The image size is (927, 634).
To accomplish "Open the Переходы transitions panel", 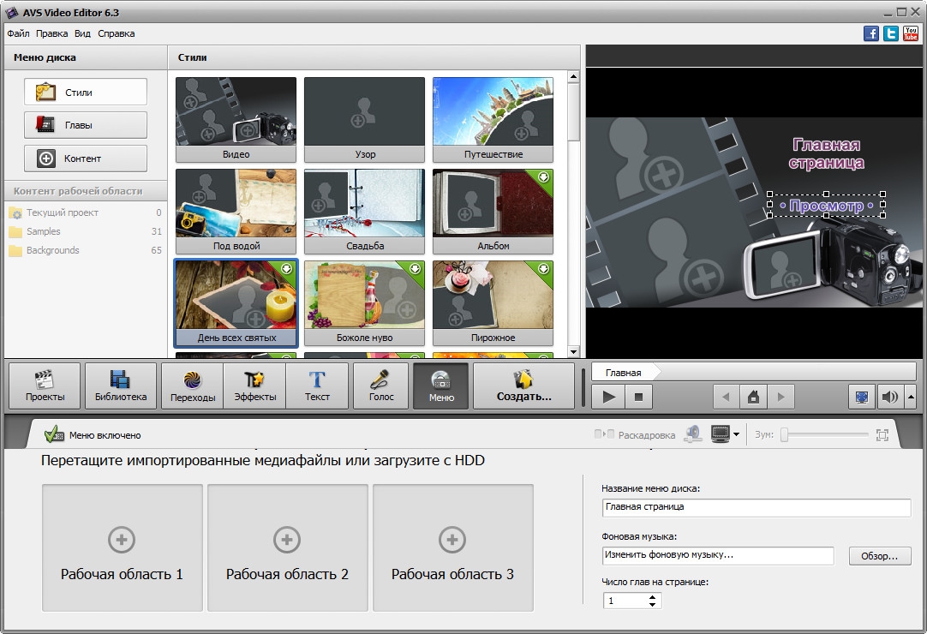I will [x=193, y=386].
